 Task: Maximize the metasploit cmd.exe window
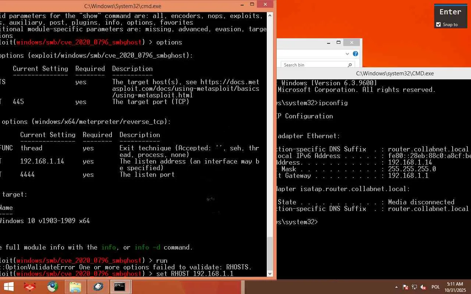tap(252, 5)
